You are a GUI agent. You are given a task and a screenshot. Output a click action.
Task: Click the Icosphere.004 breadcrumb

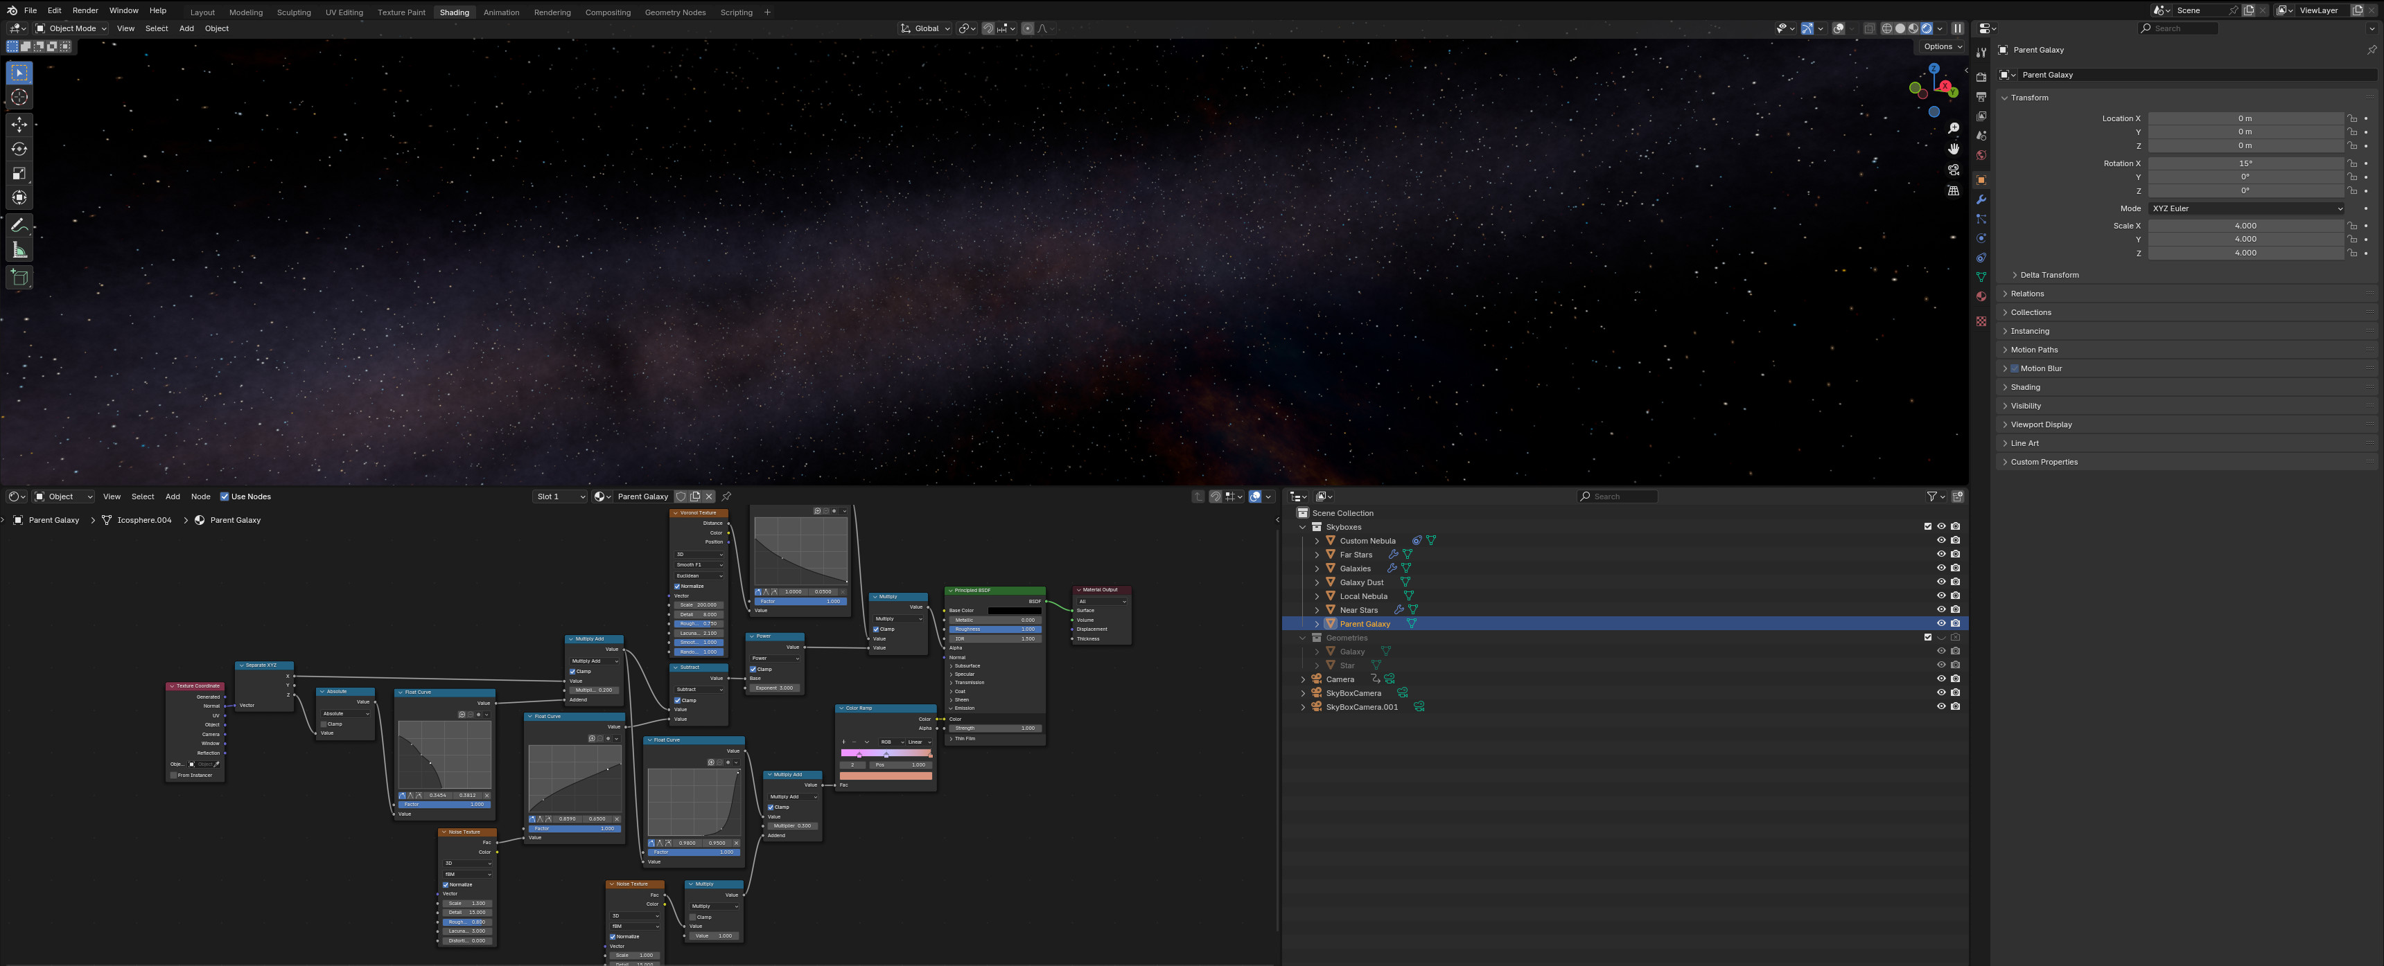click(x=144, y=521)
